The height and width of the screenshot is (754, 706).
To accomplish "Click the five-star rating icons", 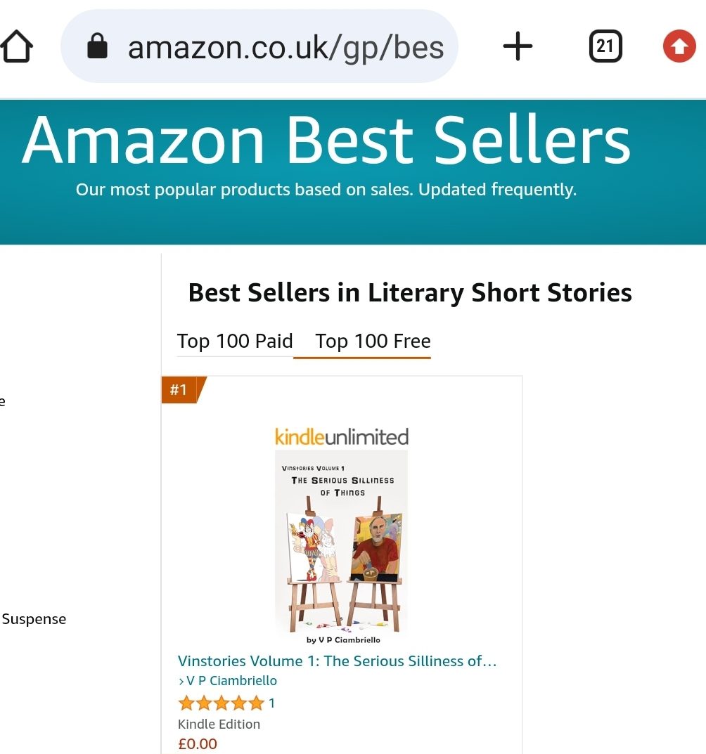I will (x=222, y=703).
